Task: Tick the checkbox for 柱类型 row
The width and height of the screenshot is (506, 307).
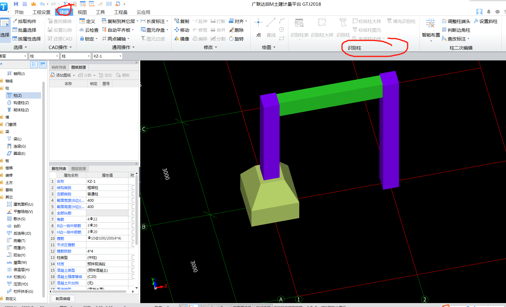Action: click(133, 257)
